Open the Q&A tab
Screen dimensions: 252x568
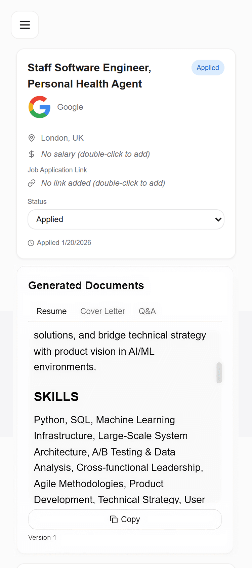pyautogui.click(x=147, y=311)
